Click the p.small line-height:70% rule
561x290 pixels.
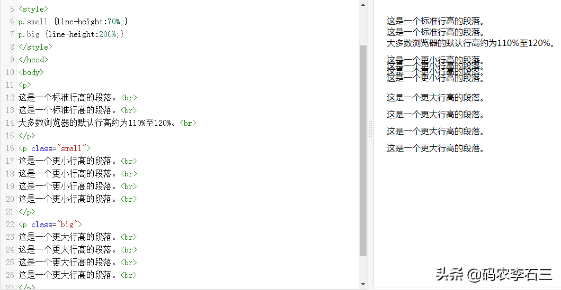pyautogui.click(x=73, y=22)
